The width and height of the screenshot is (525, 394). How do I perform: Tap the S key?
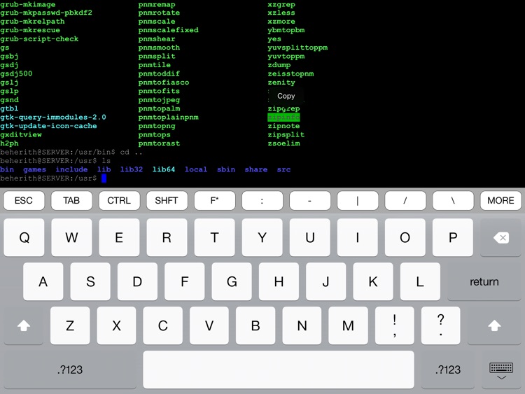click(90, 281)
